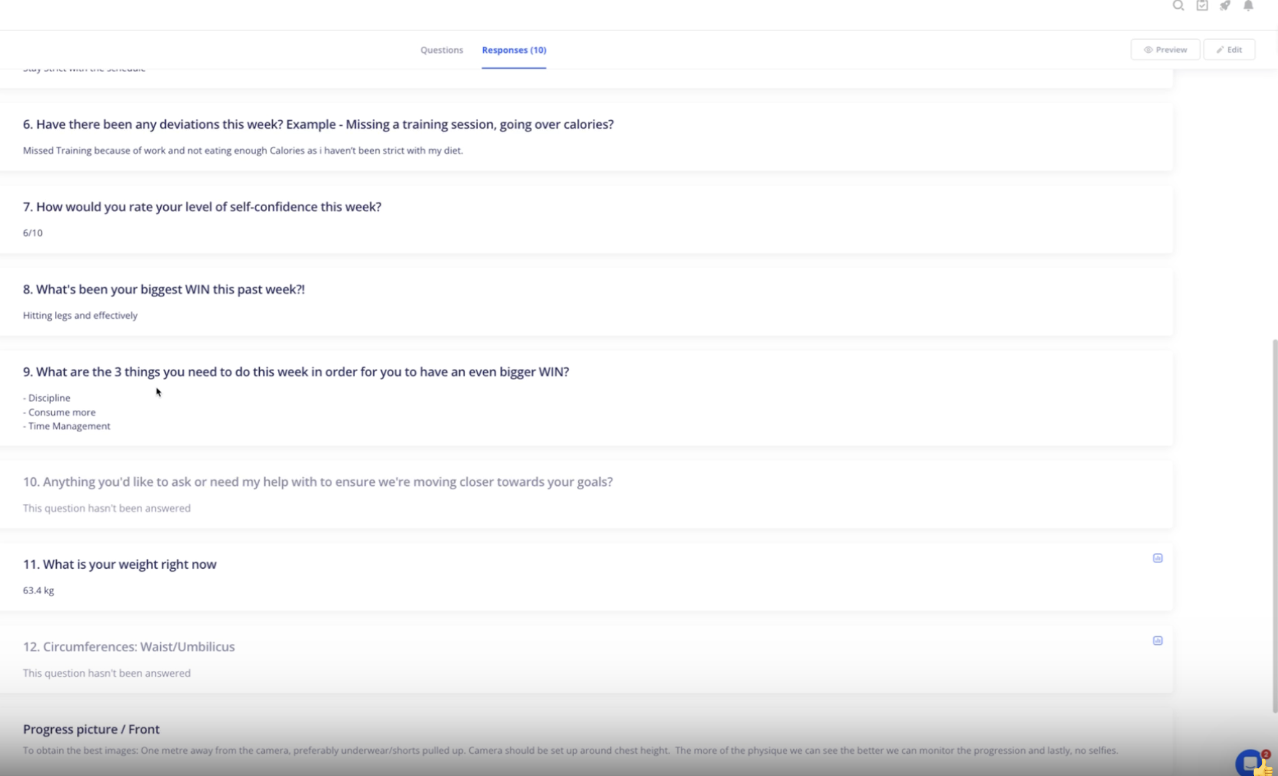Click question 7 self-confidence heading

202,207
